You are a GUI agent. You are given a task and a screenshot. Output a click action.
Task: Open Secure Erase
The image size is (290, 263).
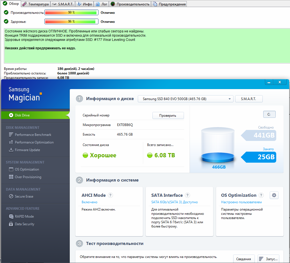(x=24, y=196)
